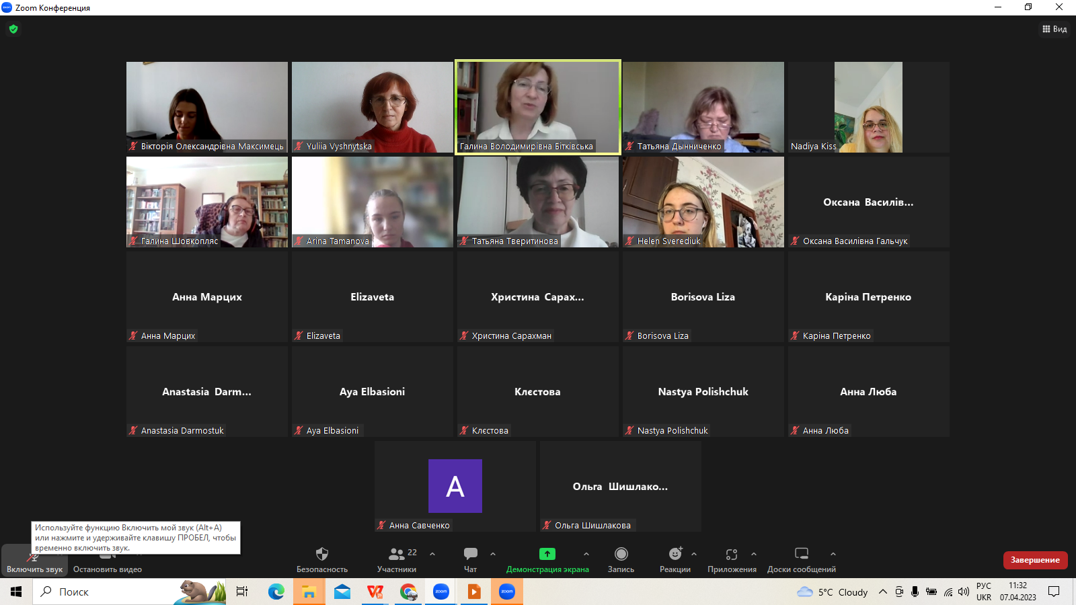
Task: Toggle the system tray volume speaker icon
Action: 964,592
